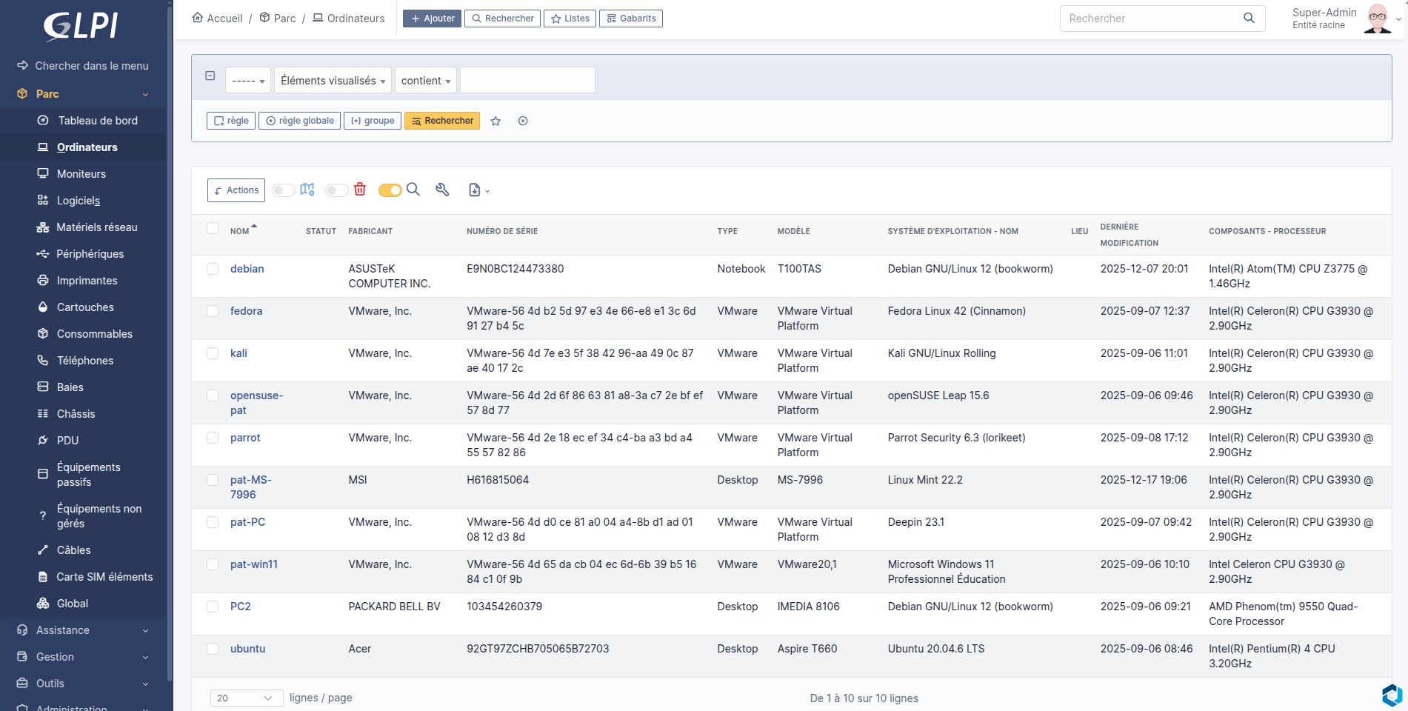Open the Super-Admin user avatar menu
Screen dimensions: 1408x711
pos(1378,19)
